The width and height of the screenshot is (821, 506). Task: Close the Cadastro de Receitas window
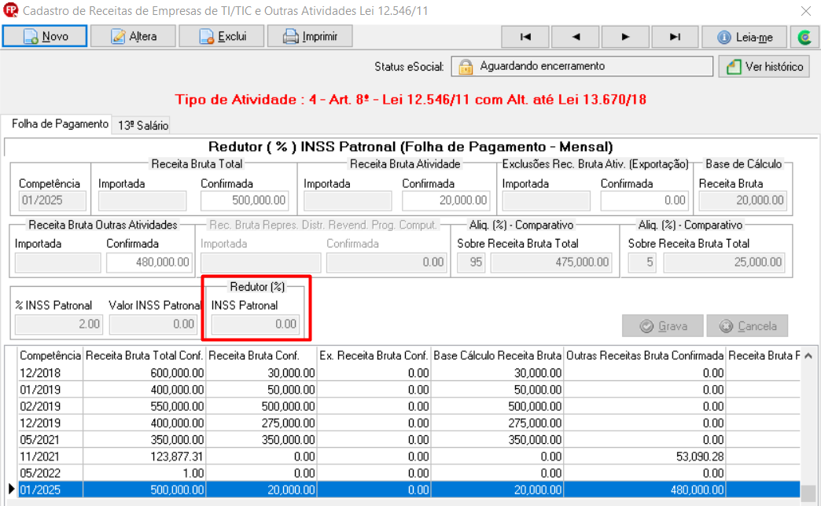806,11
